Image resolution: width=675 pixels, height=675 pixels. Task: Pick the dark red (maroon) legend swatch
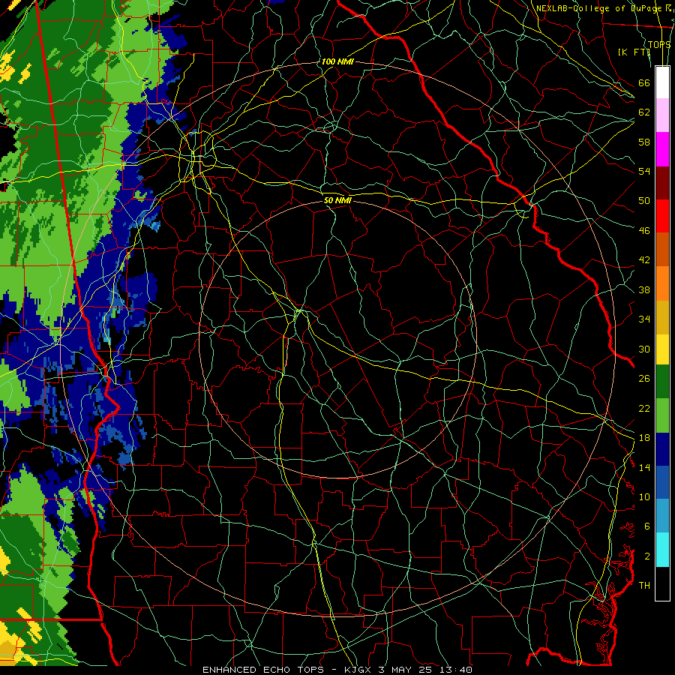(662, 182)
